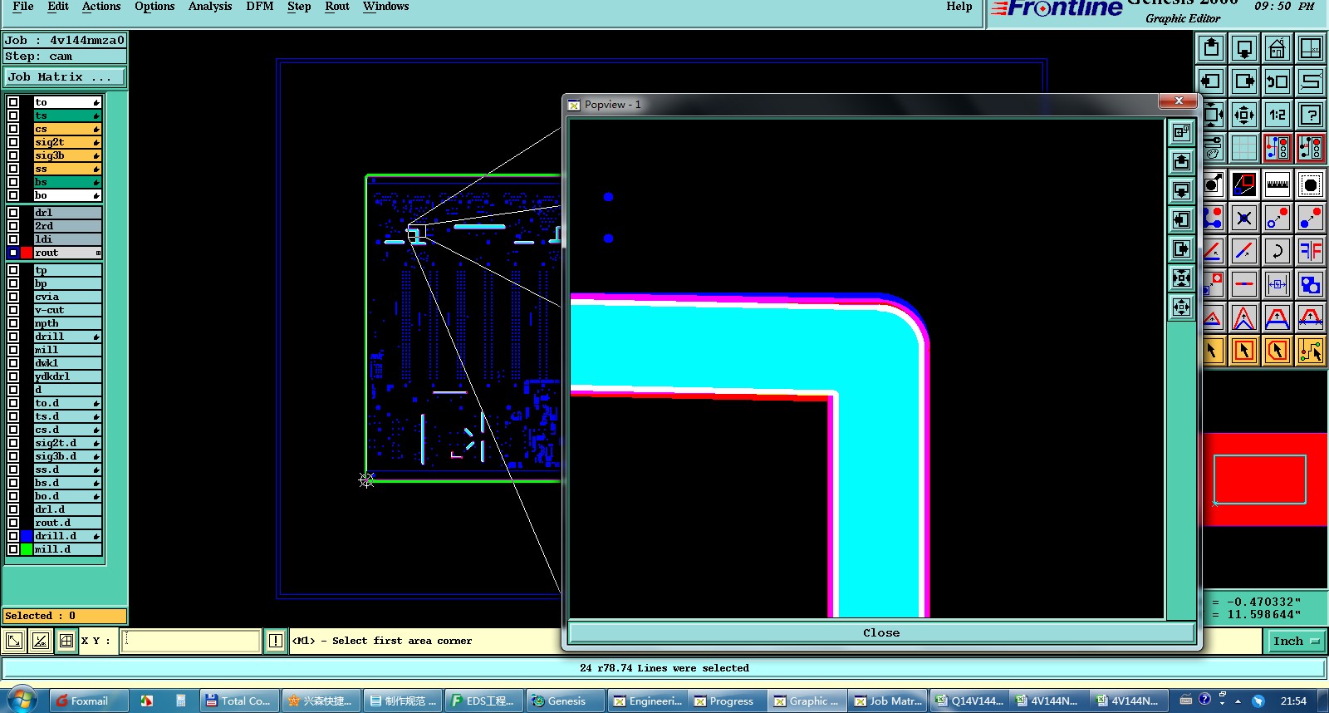Open the Rout menu
The height and width of the screenshot is (713, 1329).
(x=337, y=7)
